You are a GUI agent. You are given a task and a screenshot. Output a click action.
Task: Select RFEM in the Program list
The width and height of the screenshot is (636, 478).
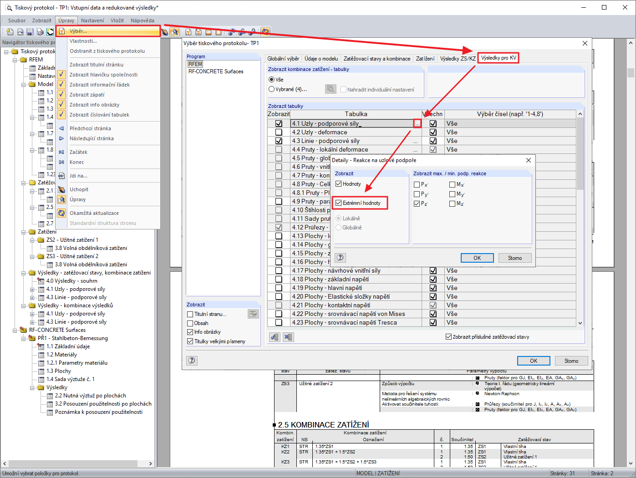pyautogui.click(x=195, y=64)
